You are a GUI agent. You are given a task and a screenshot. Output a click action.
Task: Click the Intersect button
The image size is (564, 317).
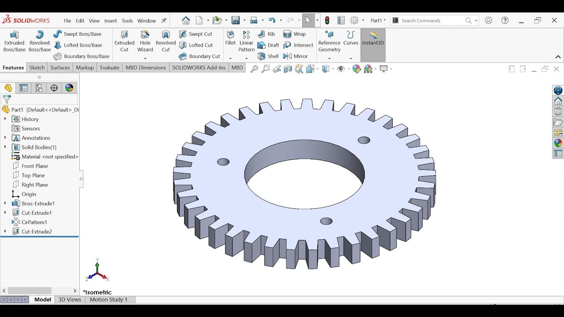coord(298,45)
